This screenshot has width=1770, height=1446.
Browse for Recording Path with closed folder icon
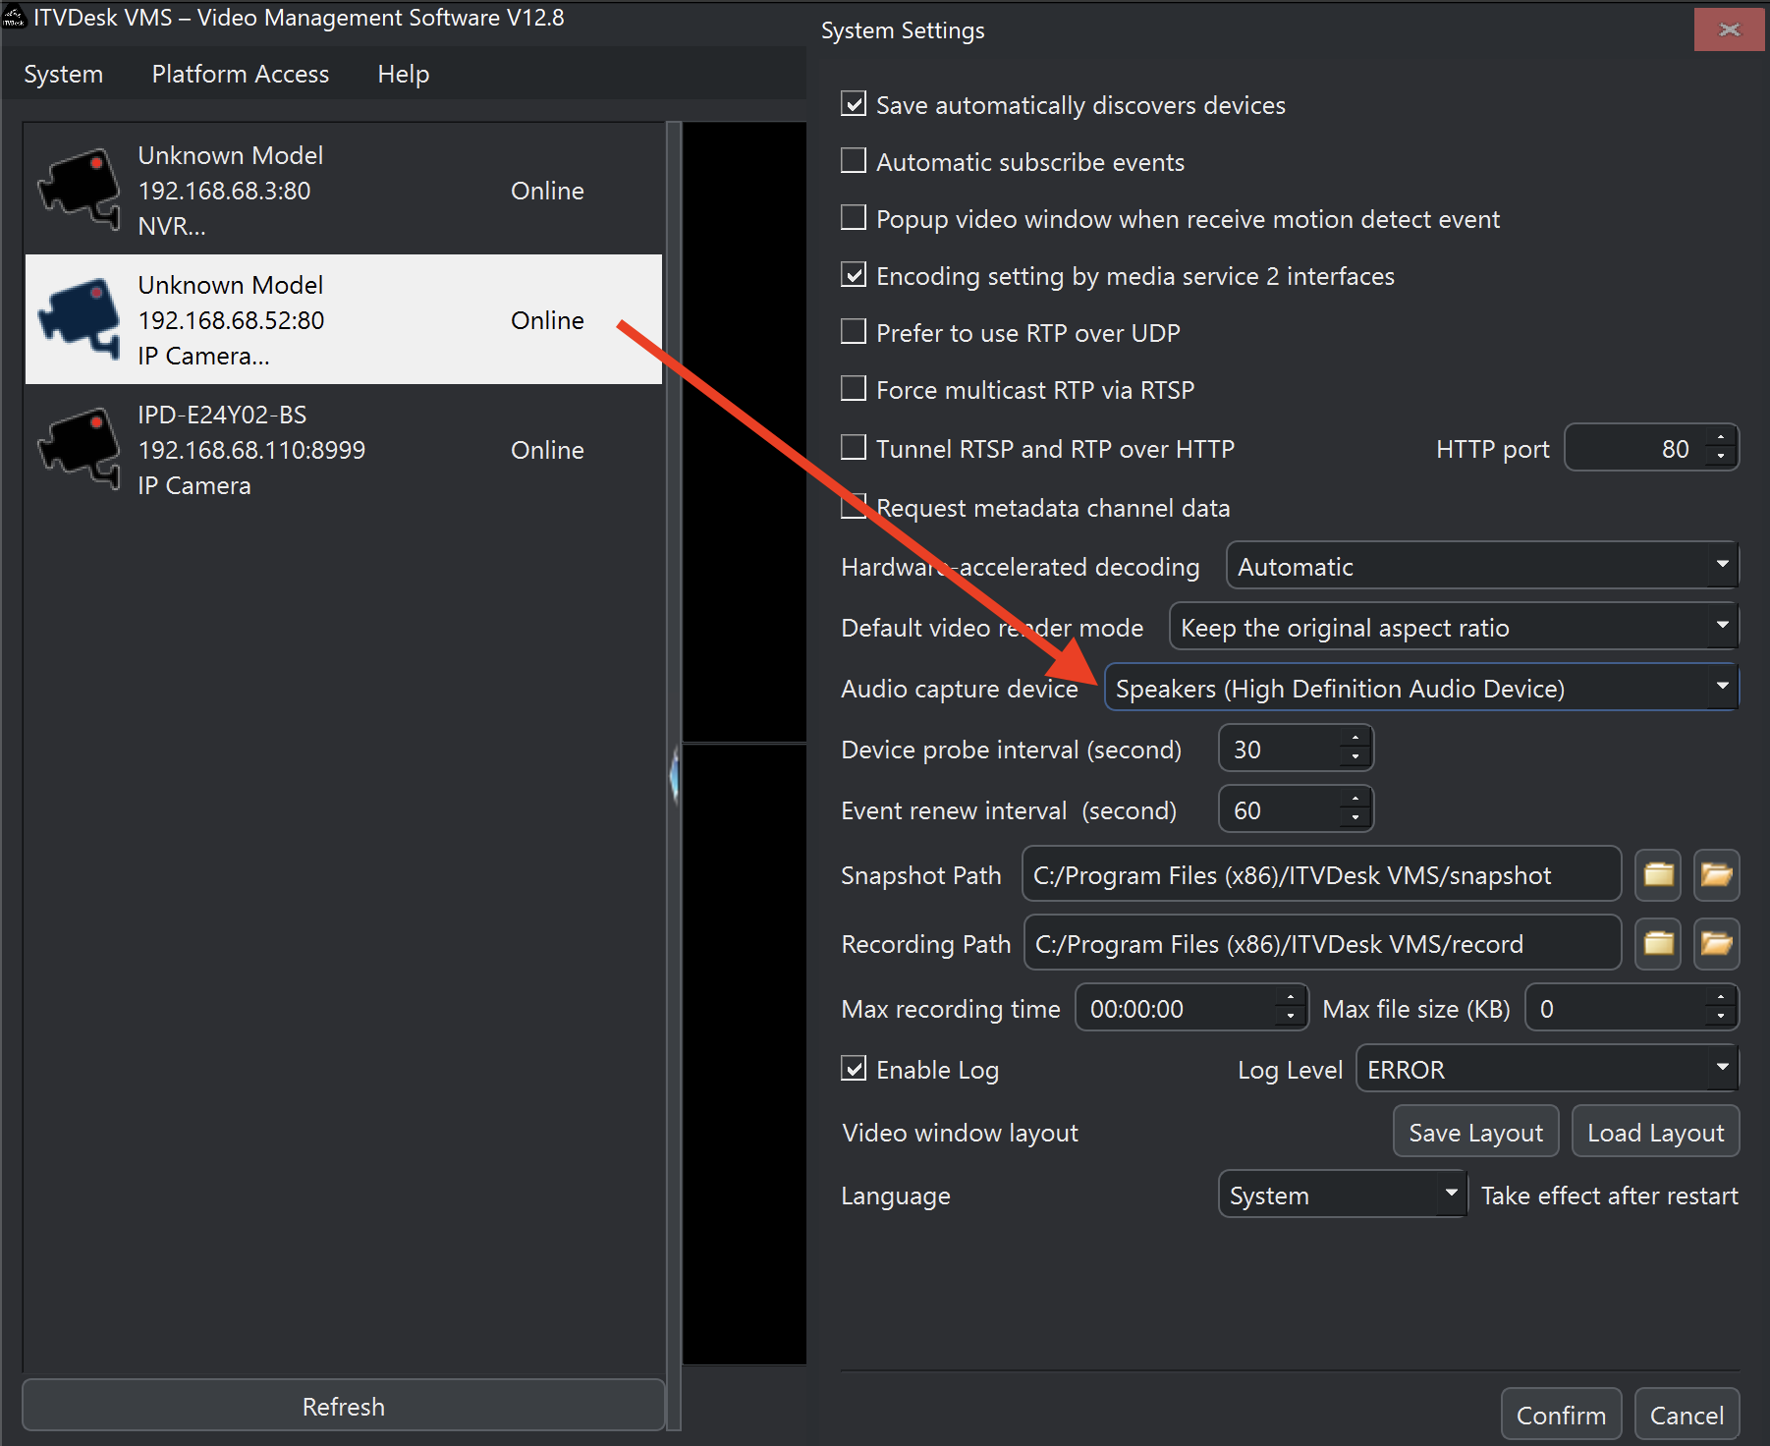[1658, 943]
